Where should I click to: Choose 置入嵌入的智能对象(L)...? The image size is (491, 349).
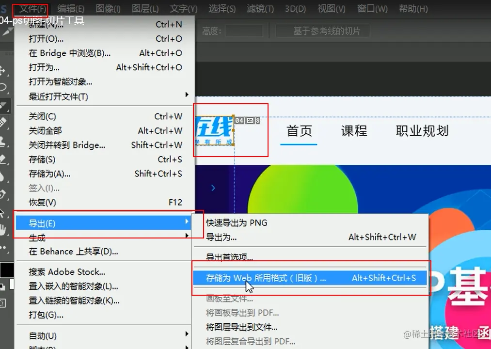coord(104,286)
